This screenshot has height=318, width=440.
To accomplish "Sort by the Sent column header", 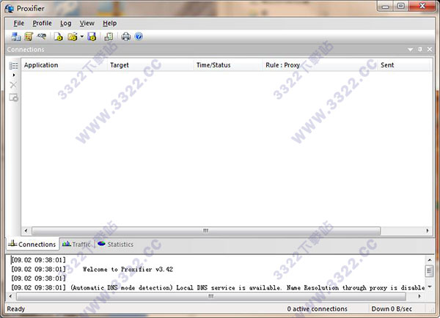I will coord(403,65).
